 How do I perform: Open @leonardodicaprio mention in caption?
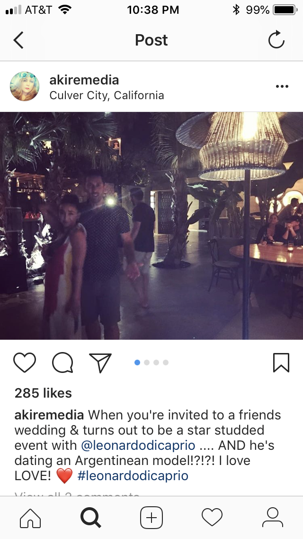coord(138,446)
